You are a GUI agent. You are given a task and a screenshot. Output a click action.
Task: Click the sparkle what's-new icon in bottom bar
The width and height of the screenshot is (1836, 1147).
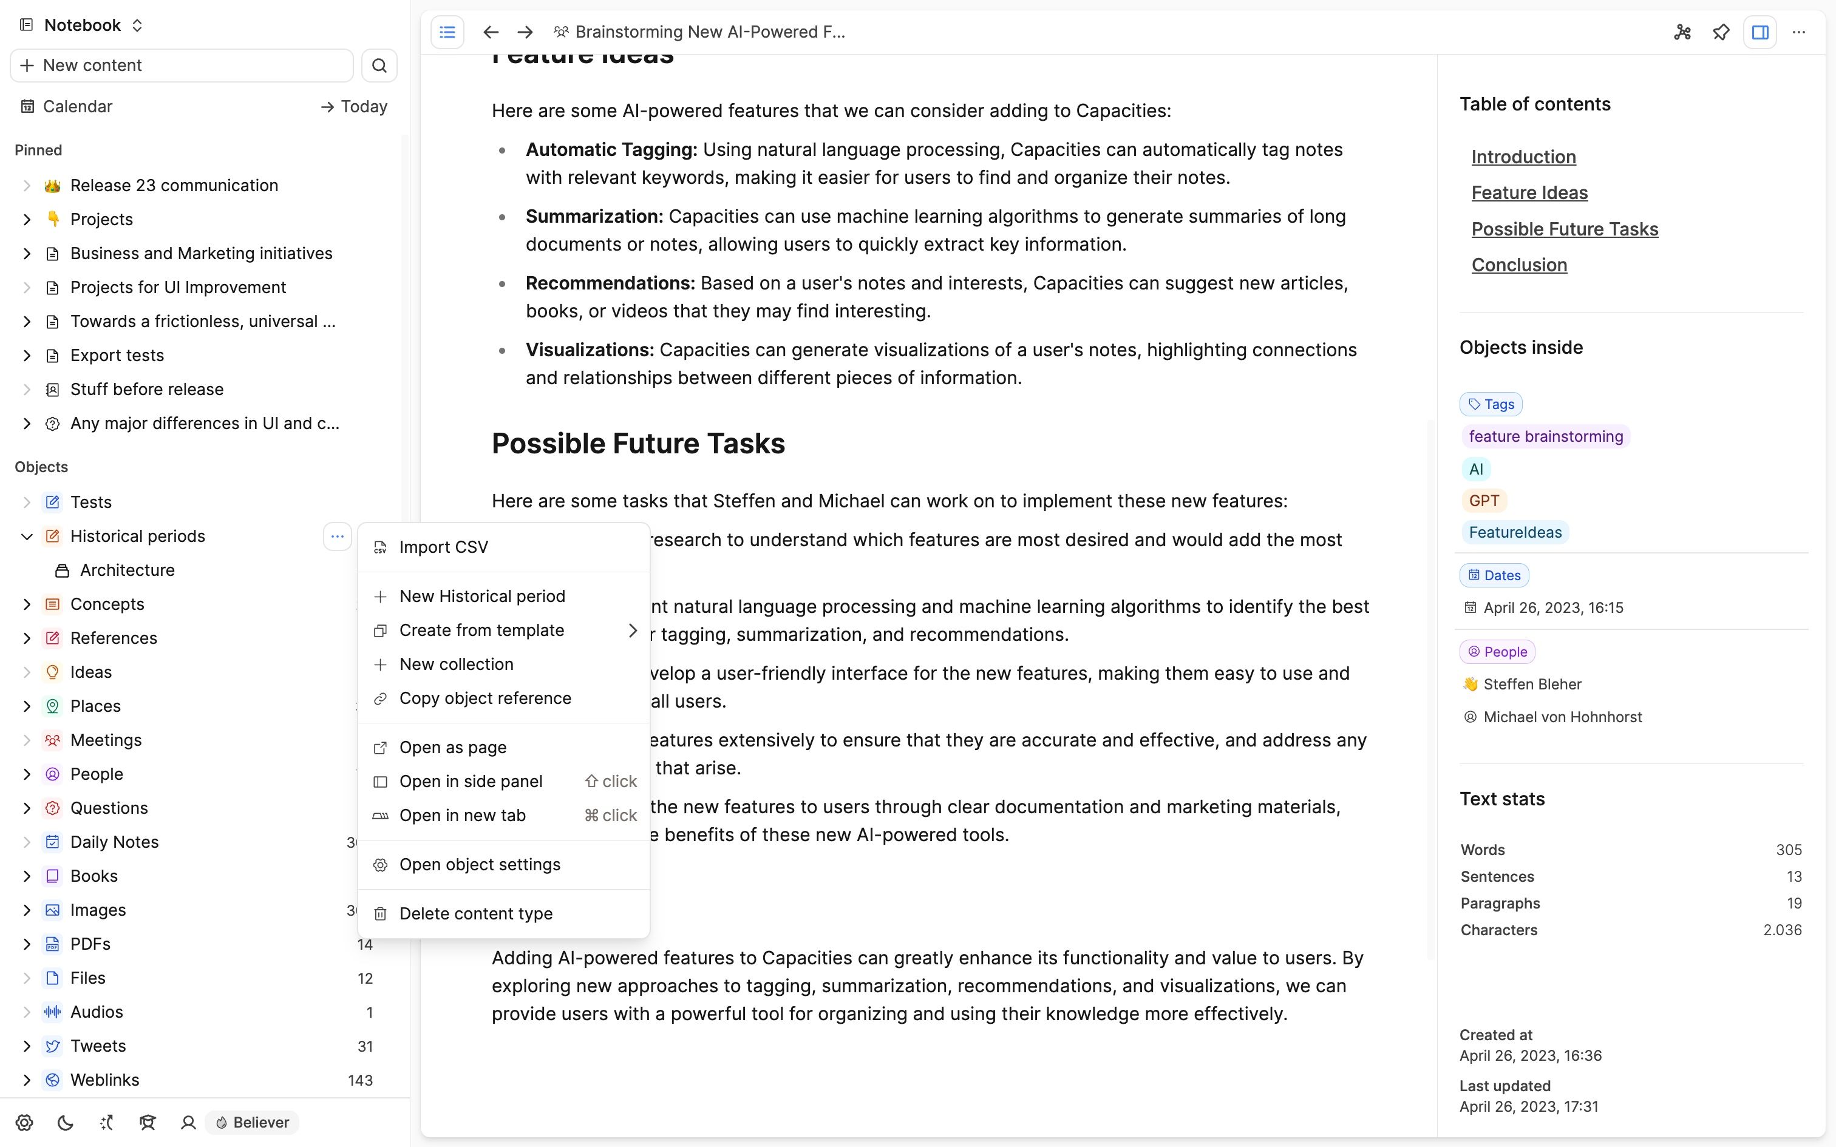(106, 1123)
